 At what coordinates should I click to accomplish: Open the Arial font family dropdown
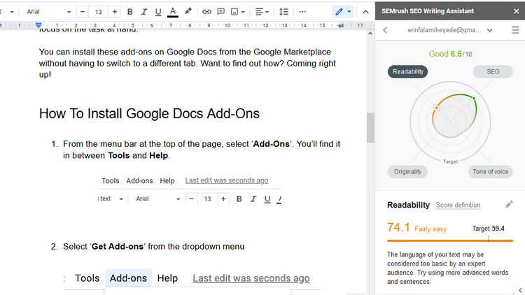pos(48,12)
